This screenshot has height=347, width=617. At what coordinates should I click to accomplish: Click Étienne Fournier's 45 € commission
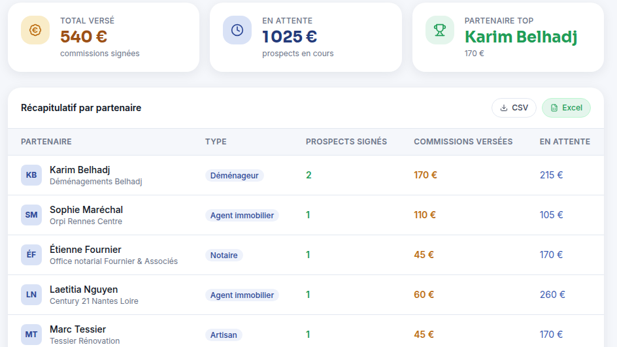click(424, 255)
